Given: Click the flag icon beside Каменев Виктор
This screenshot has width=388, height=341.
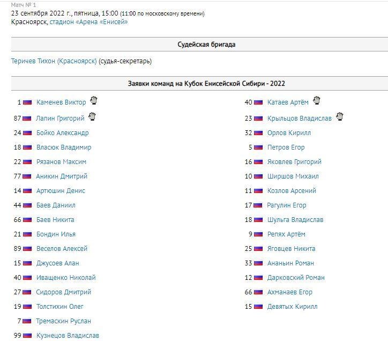Looking at the screenshot, I should pyautogui.click(x=27, y=102).
